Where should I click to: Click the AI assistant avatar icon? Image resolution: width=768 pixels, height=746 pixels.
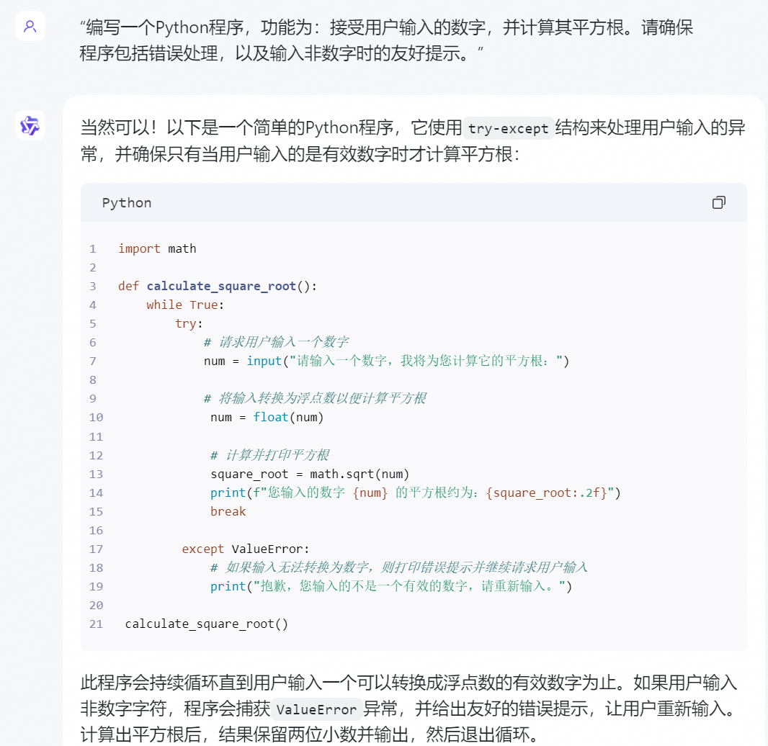[30, 125]
